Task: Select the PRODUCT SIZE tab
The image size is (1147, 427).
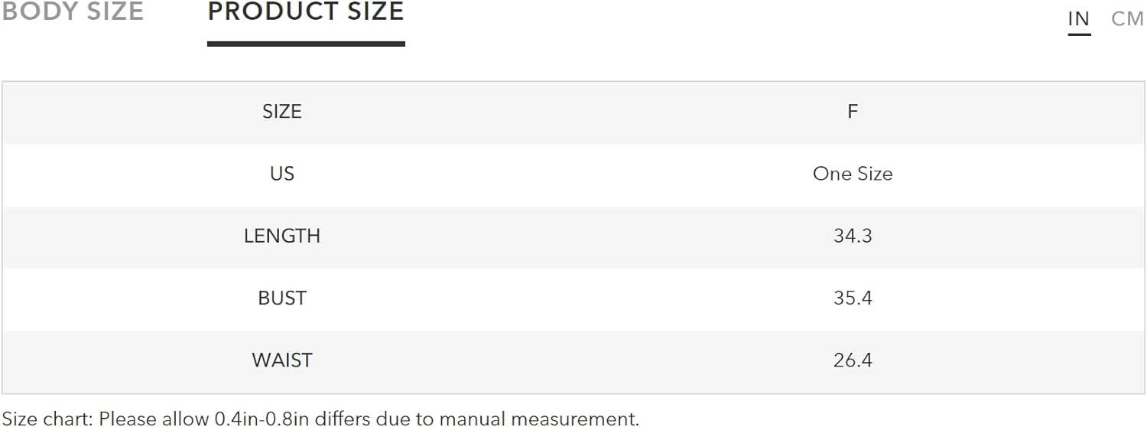Action: (306, 11)
